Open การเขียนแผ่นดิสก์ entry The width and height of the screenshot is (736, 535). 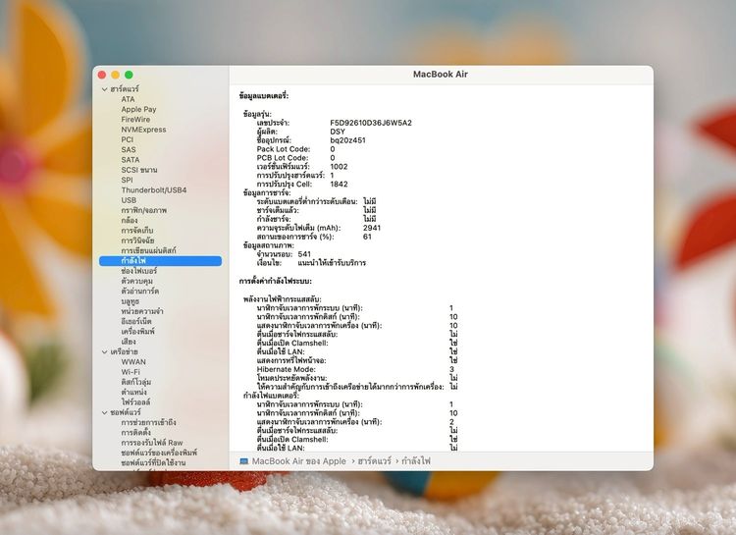pyautogui.click(x=148, y=251)
